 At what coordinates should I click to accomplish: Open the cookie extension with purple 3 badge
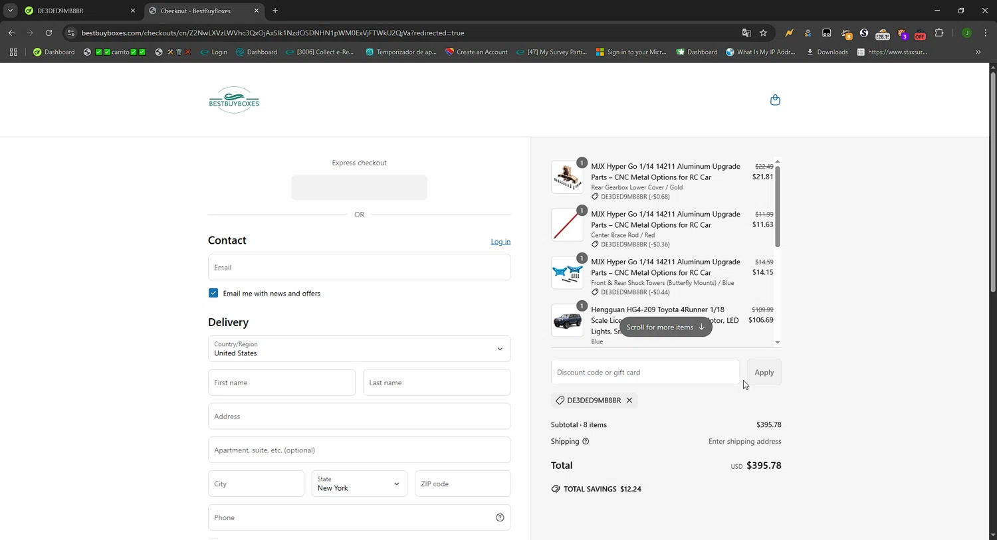click(x=902, y=33)
